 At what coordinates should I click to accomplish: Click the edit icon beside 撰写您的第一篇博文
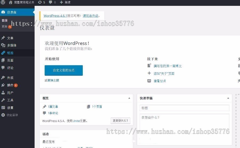(x=149, y=66)
